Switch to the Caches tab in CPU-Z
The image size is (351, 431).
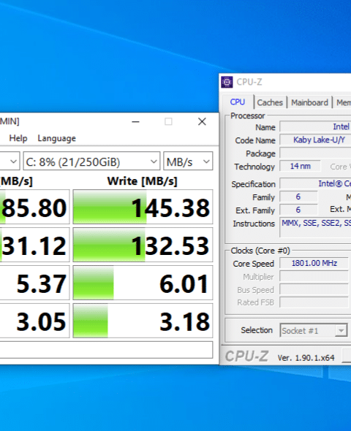pyautogui.click(x=270, y=102)
